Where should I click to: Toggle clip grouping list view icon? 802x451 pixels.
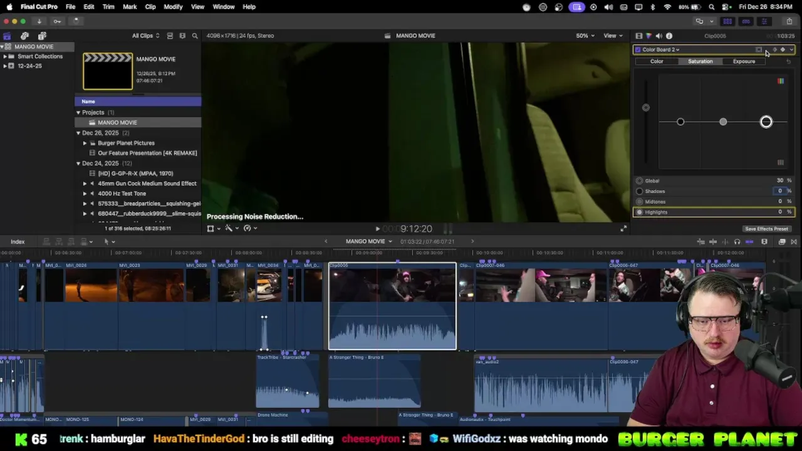point(170,36)
